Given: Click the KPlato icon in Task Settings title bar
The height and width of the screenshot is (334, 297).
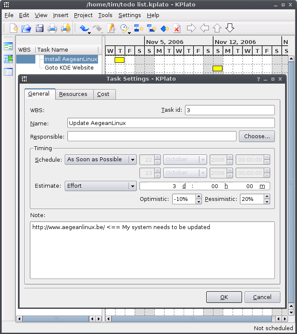Looking at the screenshot, I should (x=24, y=79).
